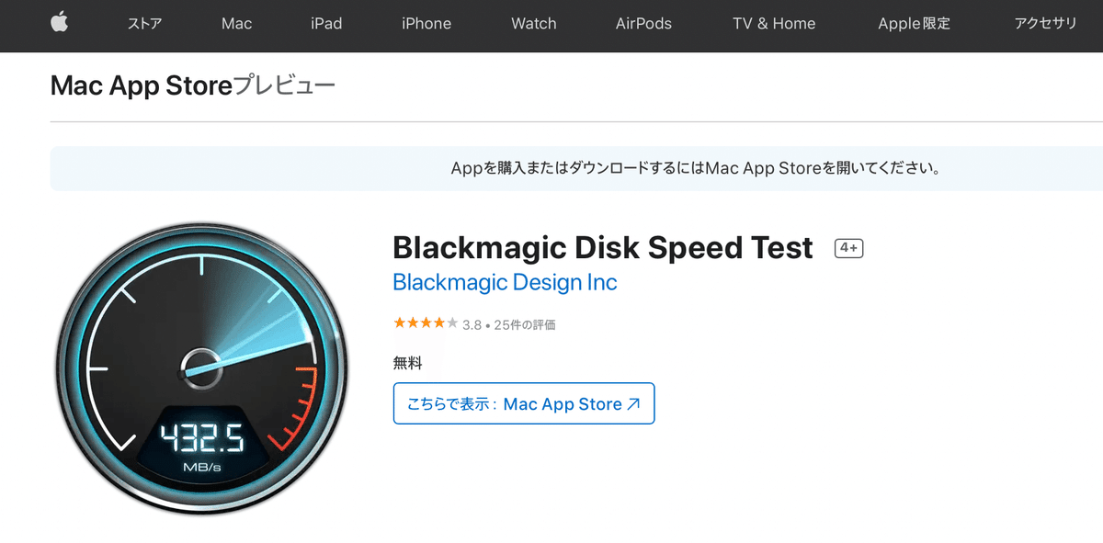The width and height of the screenshot is (1103, 543).
Task: Open the Mac section in the navigation bar
Action: coord(236,24)
